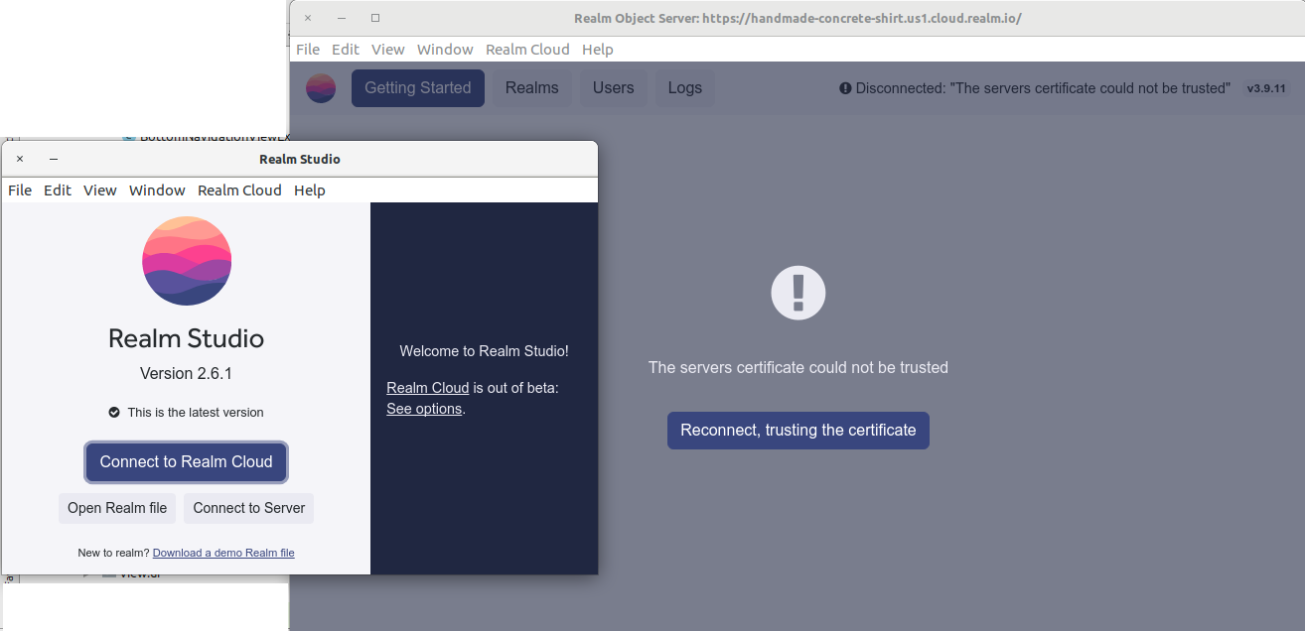Open File menu in Realm Studio window
The image size is (1305, 631).
tap(20, 190)
